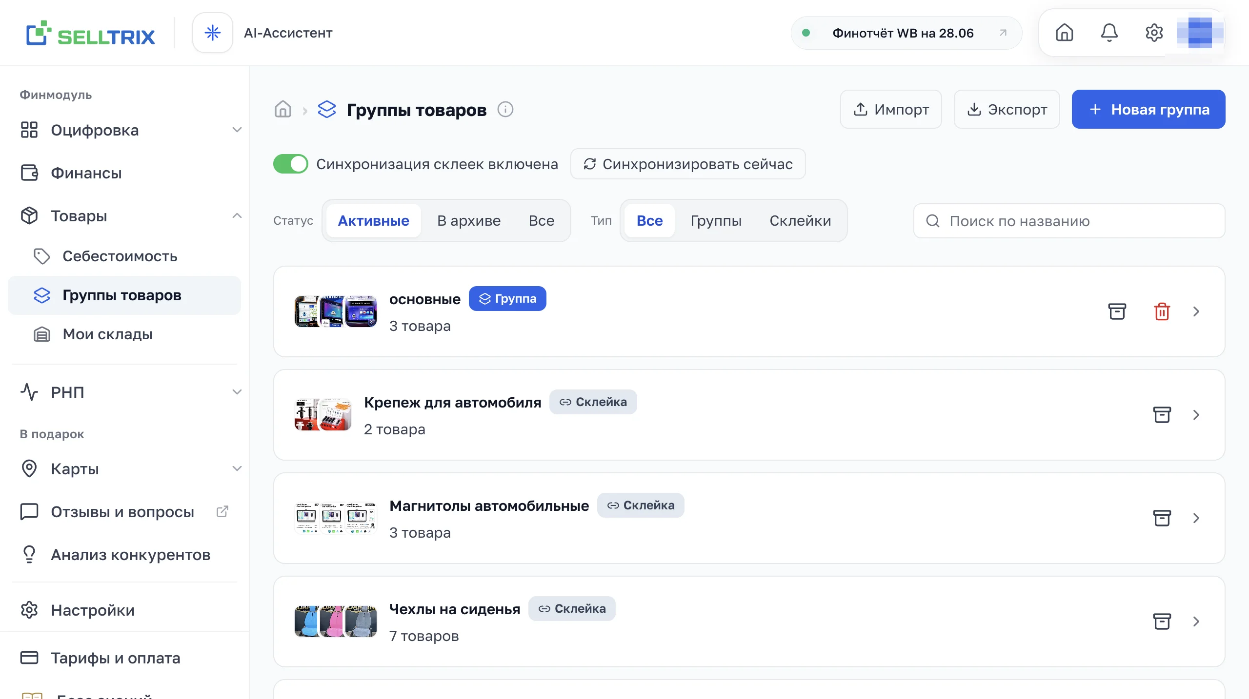The image size is (1249, 699).
Task: Open Анализ конкурентов in sidebar
Action: [x=124, y=554]
